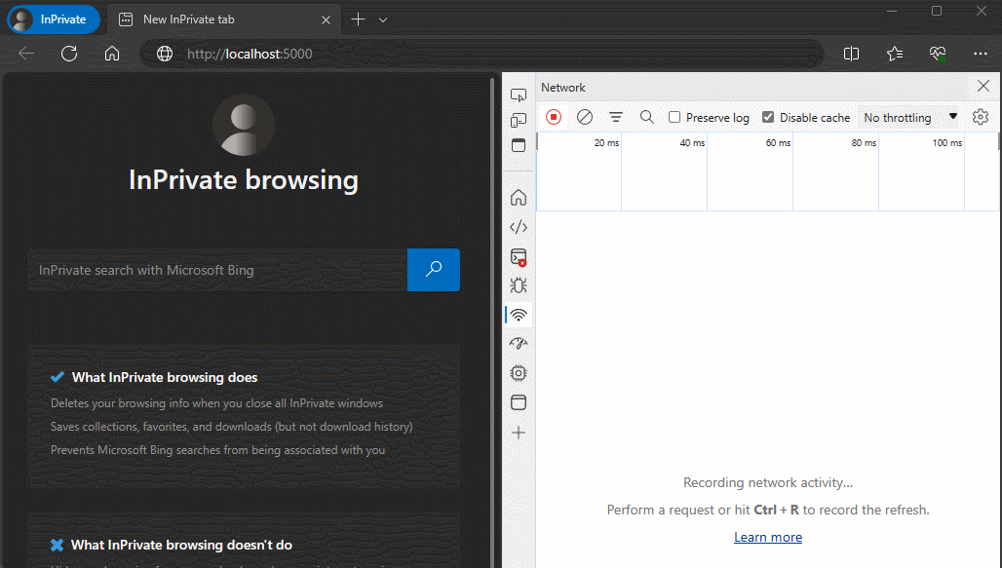The image size is (1002, 568).
Task: Toggle device emulation in DevTools
Action: tap(519, 121)
